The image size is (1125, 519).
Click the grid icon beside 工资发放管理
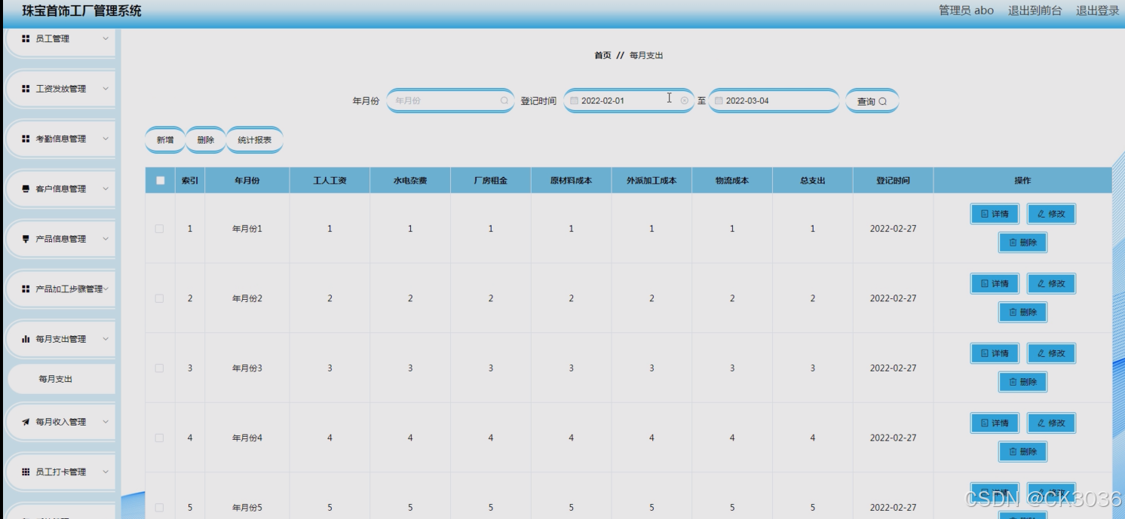[x=26, y=89]
